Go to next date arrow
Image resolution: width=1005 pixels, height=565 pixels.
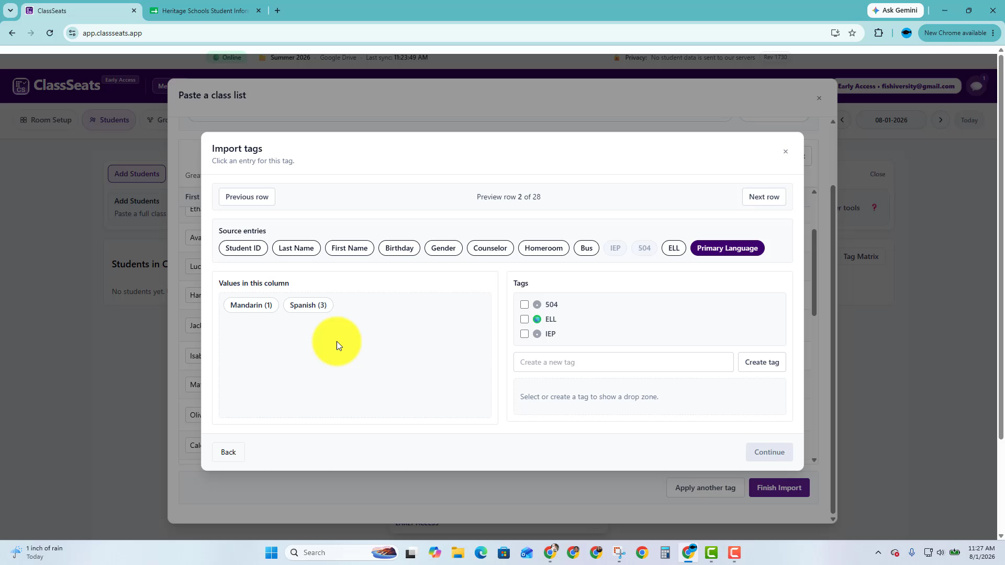tap(941, 120)
